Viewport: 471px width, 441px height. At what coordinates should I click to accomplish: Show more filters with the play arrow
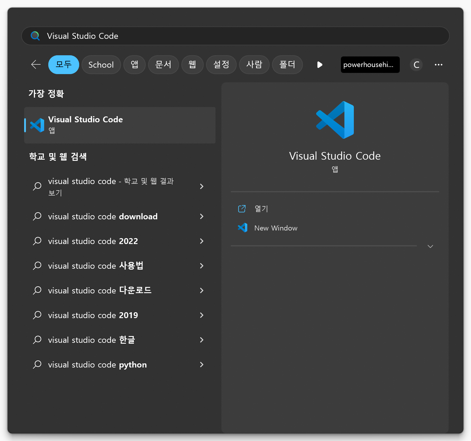click(x=320, y=65)
